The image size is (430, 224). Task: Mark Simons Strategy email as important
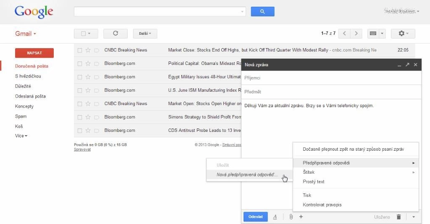point(97,117)
